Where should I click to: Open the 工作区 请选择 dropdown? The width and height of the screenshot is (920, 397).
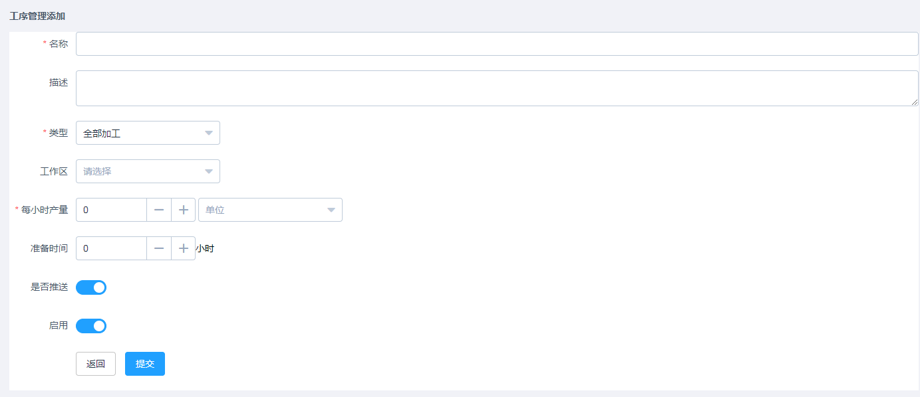pos(148,171)
